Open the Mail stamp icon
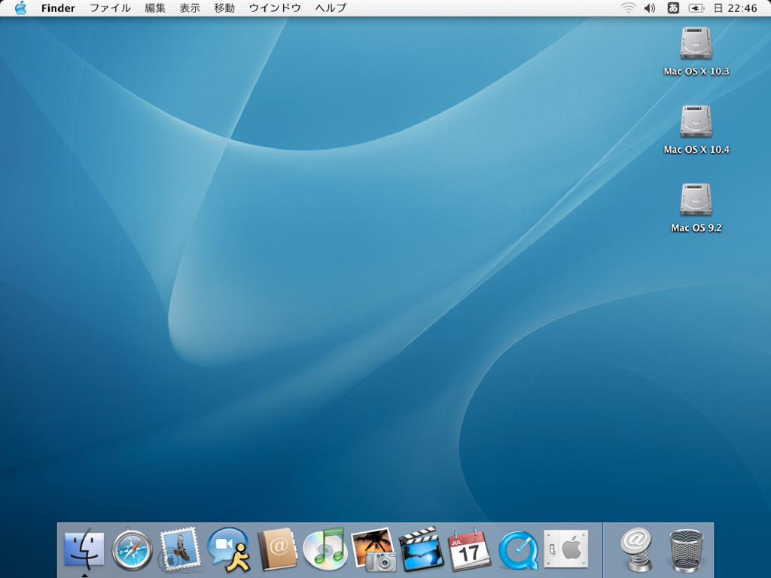771x578 pixels. coord(180,549)
